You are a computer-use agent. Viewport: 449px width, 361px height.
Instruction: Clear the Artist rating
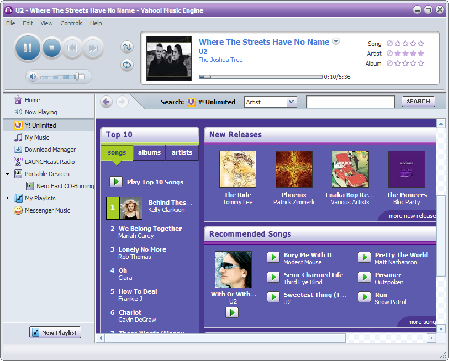tap(389, 53)
